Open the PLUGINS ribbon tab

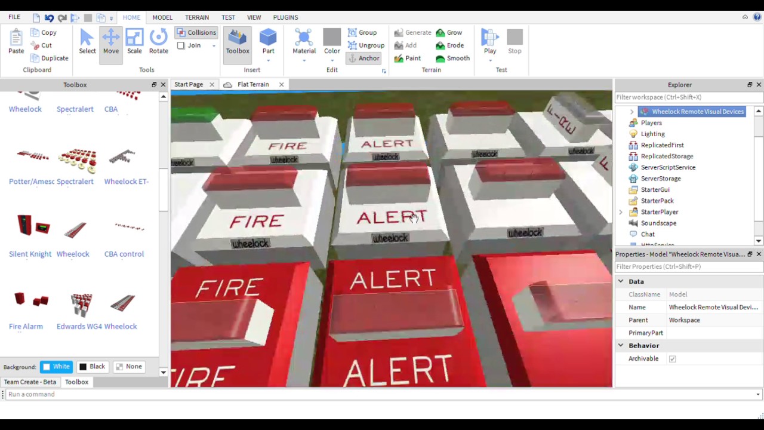pyautogui.click(x=285, y=17)
